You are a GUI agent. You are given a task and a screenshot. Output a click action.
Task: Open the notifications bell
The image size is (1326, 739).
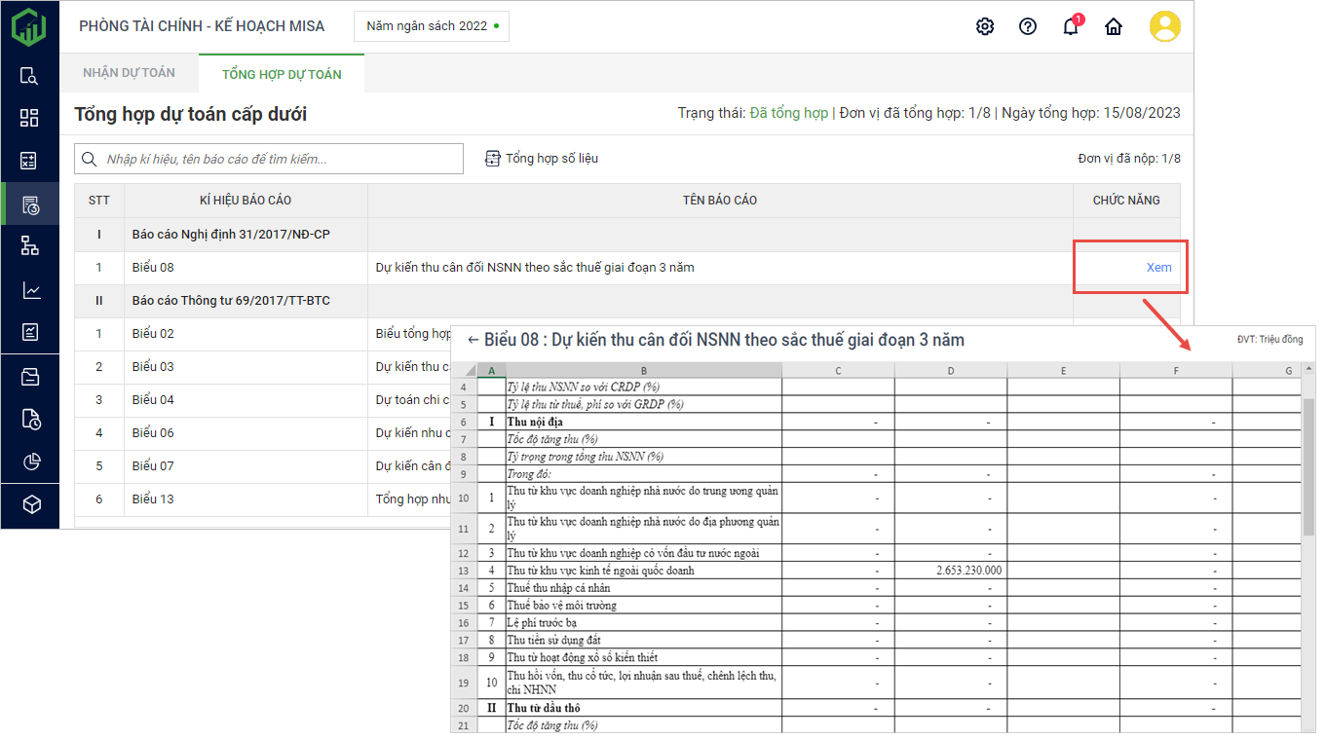[x=1070, y=26]
